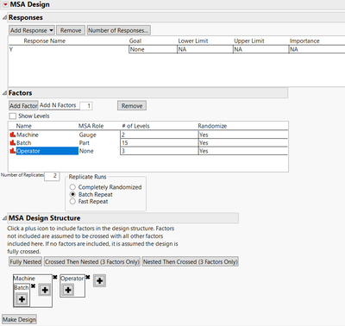Remove Batch from structure with its X icon
Viewport: 345px width, 326px height.
pos(33,286)
